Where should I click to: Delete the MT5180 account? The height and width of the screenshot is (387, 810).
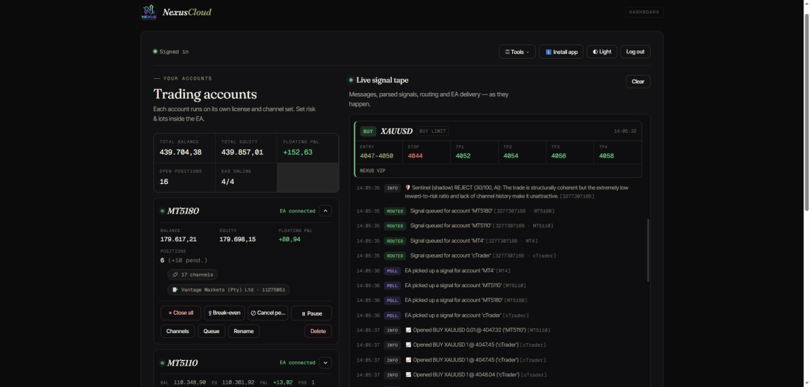[x=318, y=331]
